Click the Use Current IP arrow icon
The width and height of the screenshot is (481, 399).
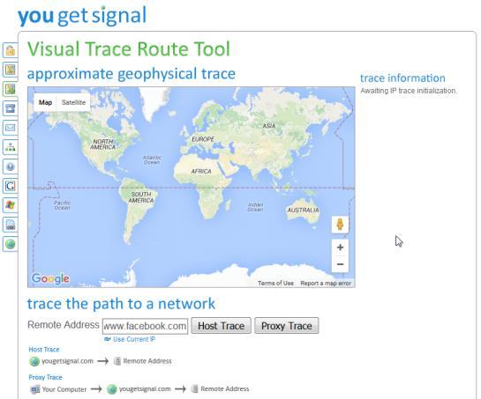point(108,339)
